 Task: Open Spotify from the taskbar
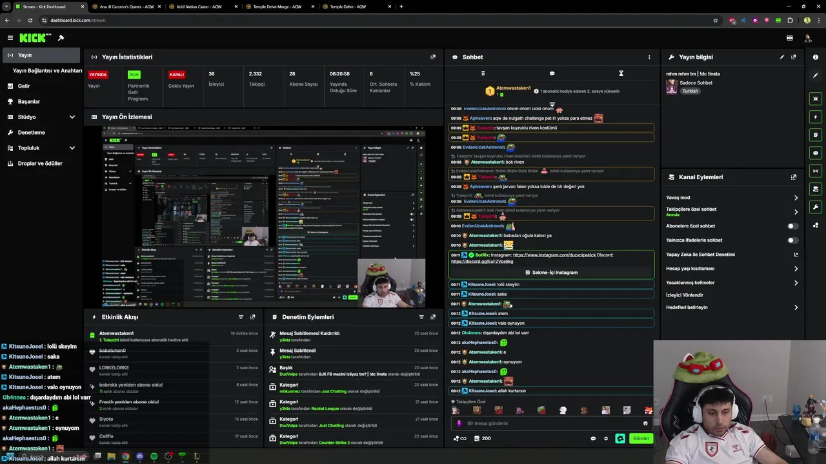pyautogui.click(x=154, y=456)
